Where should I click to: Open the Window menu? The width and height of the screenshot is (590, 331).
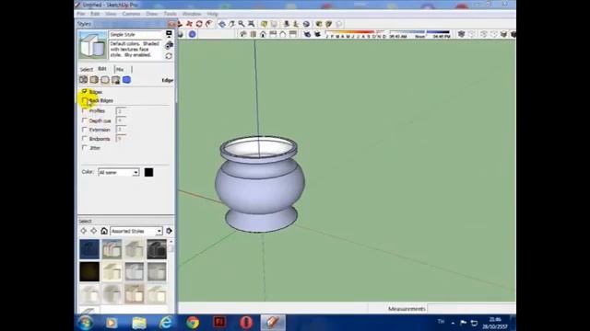coord(192,14)
